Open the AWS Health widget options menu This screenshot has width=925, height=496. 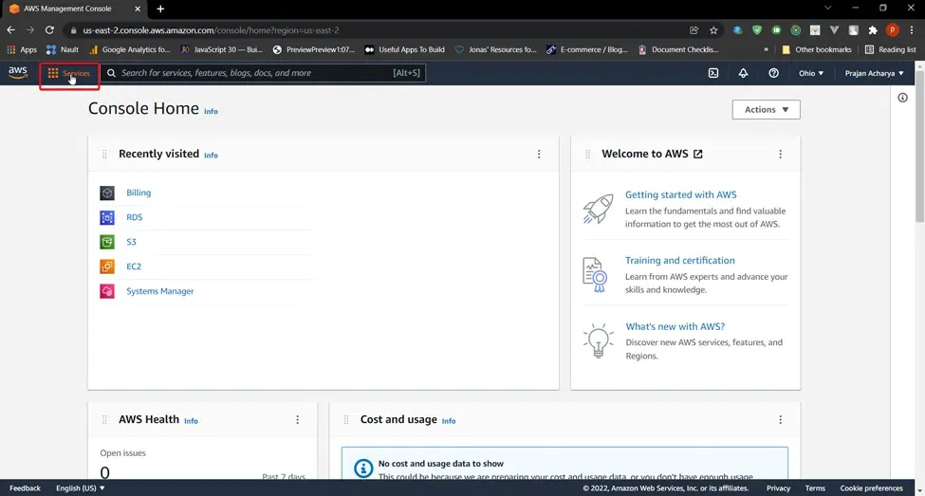(297, 419)
